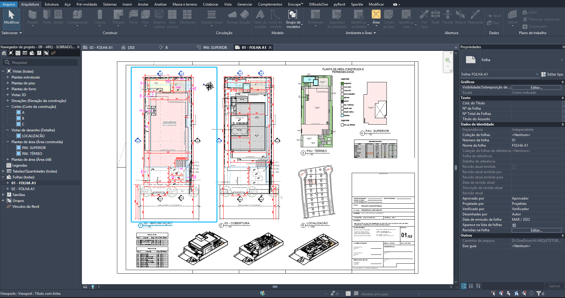
Task: Toggle drag elements on selection icon
Action: click(x=524, y=293)
